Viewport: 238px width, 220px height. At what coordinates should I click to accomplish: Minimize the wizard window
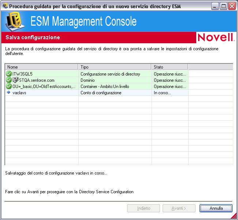pos(215,6)
